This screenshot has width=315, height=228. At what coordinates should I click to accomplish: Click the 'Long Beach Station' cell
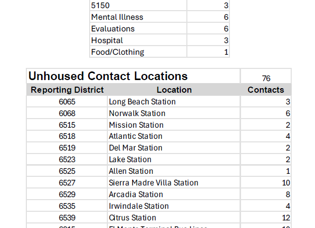(x=142, y=102)
